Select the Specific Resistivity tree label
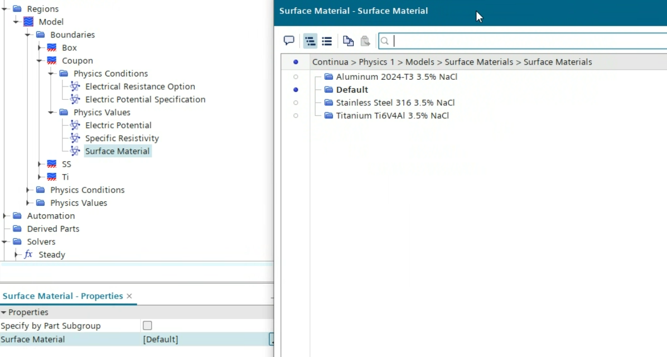667x357 pixels. pyautogui.click(x=122, y=138)
